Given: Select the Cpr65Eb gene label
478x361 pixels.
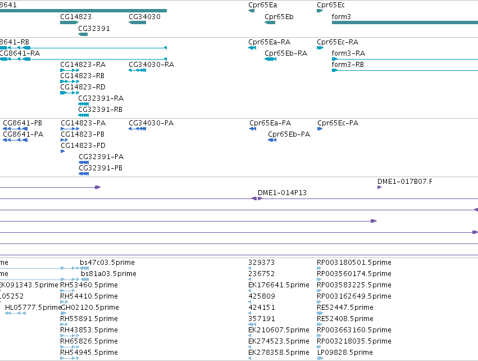Looking at the screenshot, I should (x=279, y=17).
